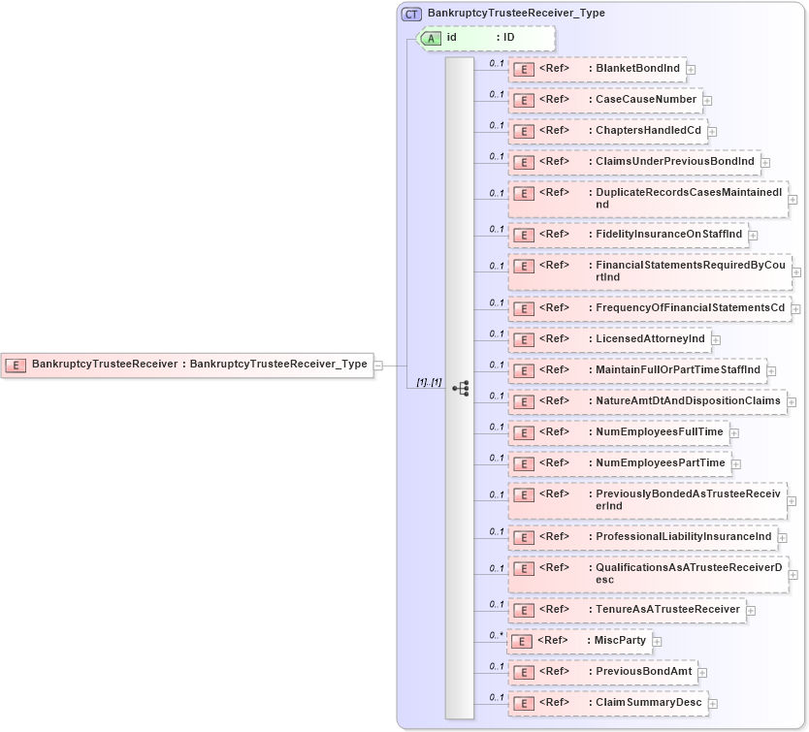Click the connector handle on the root element
The height and width of the screenshot is (732, 809).
point(378,366)
